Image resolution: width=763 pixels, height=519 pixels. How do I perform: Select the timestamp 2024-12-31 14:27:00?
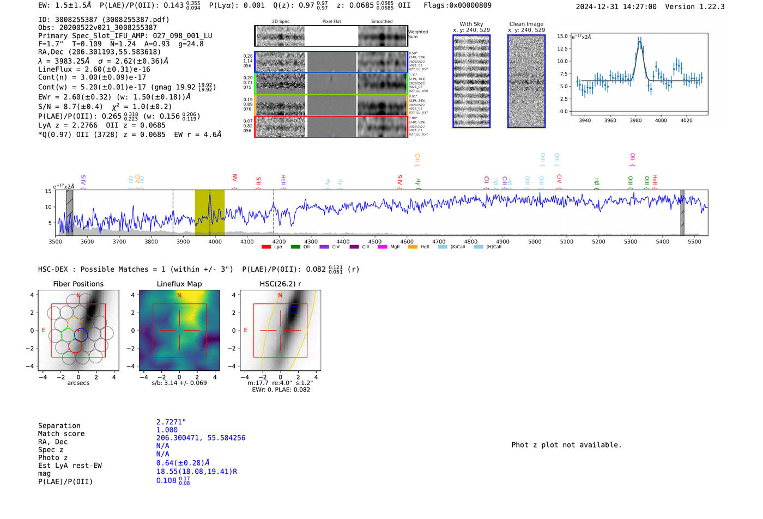click(x=616, y=7)
